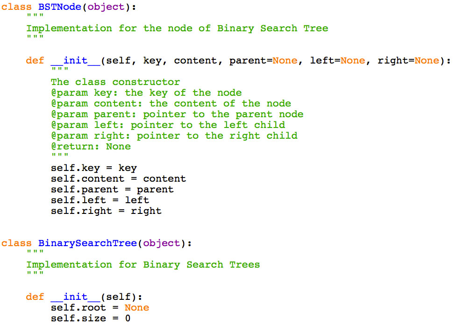Click 'Implementation for Binary Search Trees' docstring
Viewport: 457px width, 326px height.
coord(143,265)
